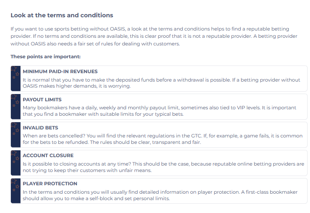Select the PAYOUT LIMITS heading
This screenshot has width=310, height=213.
coord(42,100)
